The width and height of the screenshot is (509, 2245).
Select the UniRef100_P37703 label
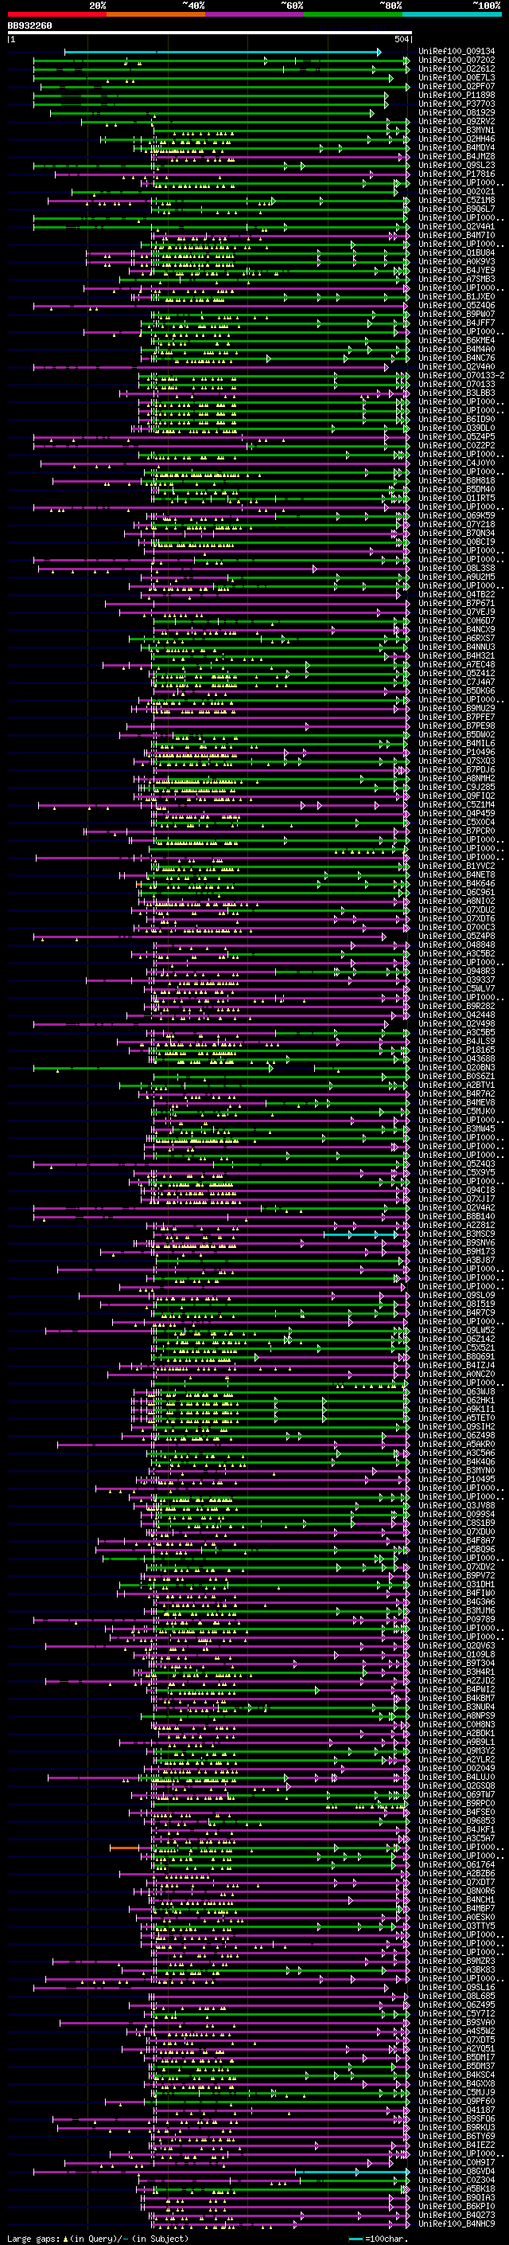click(x=457, y=104)
